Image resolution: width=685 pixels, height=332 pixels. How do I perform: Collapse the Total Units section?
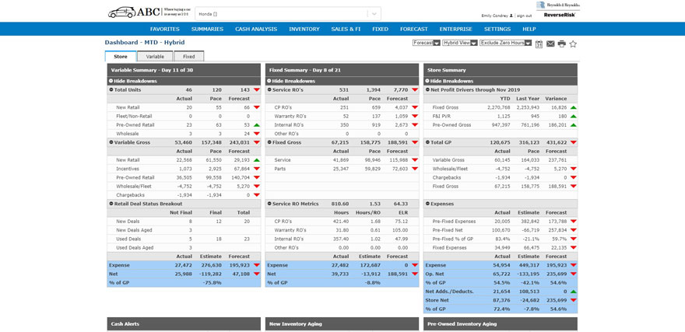tap(111, 90)
